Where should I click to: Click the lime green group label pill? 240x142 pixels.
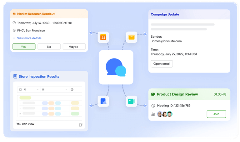[25, 98]
